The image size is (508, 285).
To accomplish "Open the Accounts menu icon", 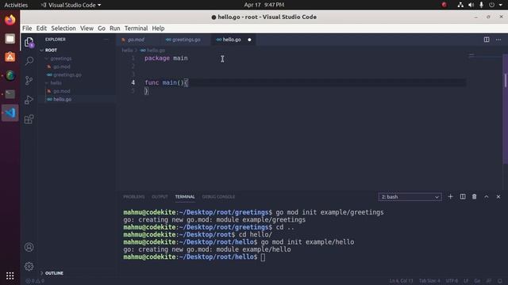I will tap(29, 247).
